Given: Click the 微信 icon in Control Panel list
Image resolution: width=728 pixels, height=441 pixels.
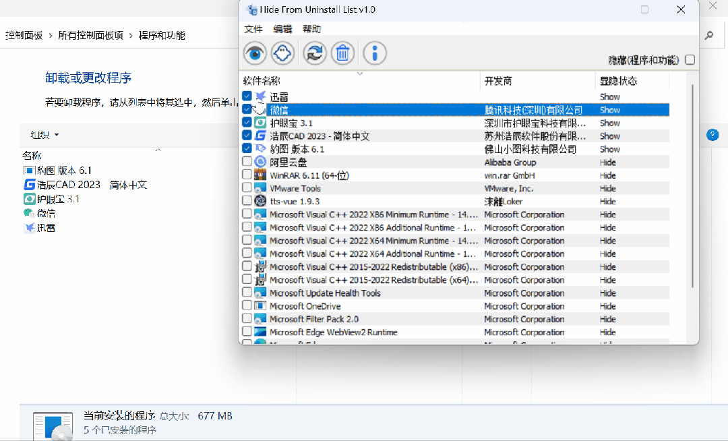Looking at the screenshot, I should pyautogui.click(x=29, y=213).
